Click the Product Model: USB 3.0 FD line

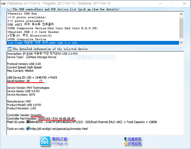(x=24, y=105)
